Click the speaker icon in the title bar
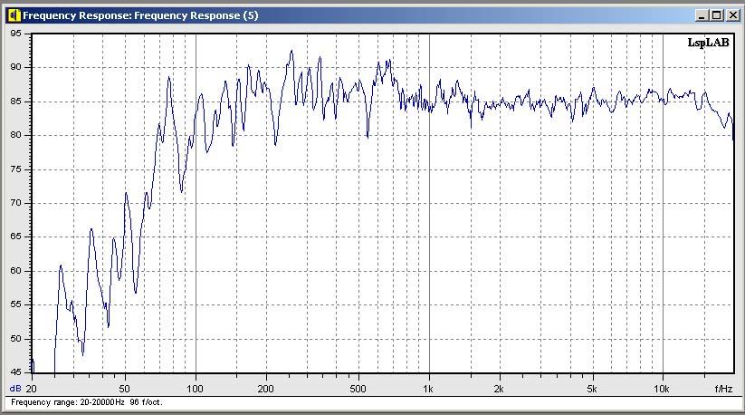745x415 pixels. coord(14,15)
